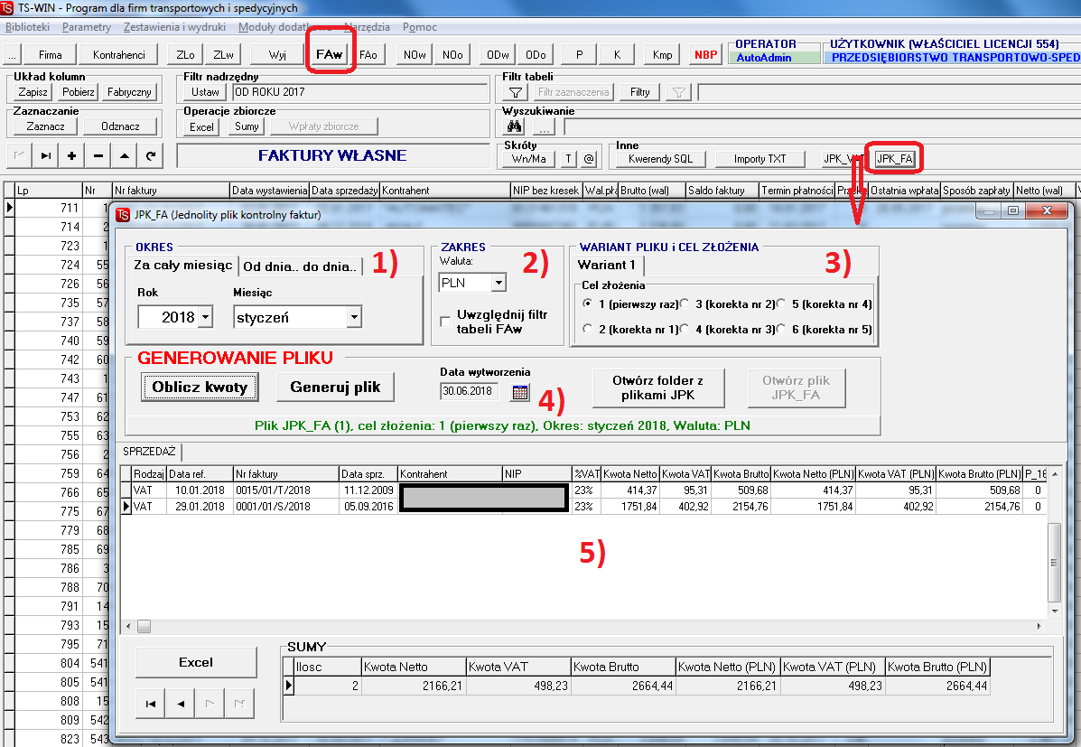
Task: Click the ellipsis button next to binoculars
Action: (x=544, y=127)
